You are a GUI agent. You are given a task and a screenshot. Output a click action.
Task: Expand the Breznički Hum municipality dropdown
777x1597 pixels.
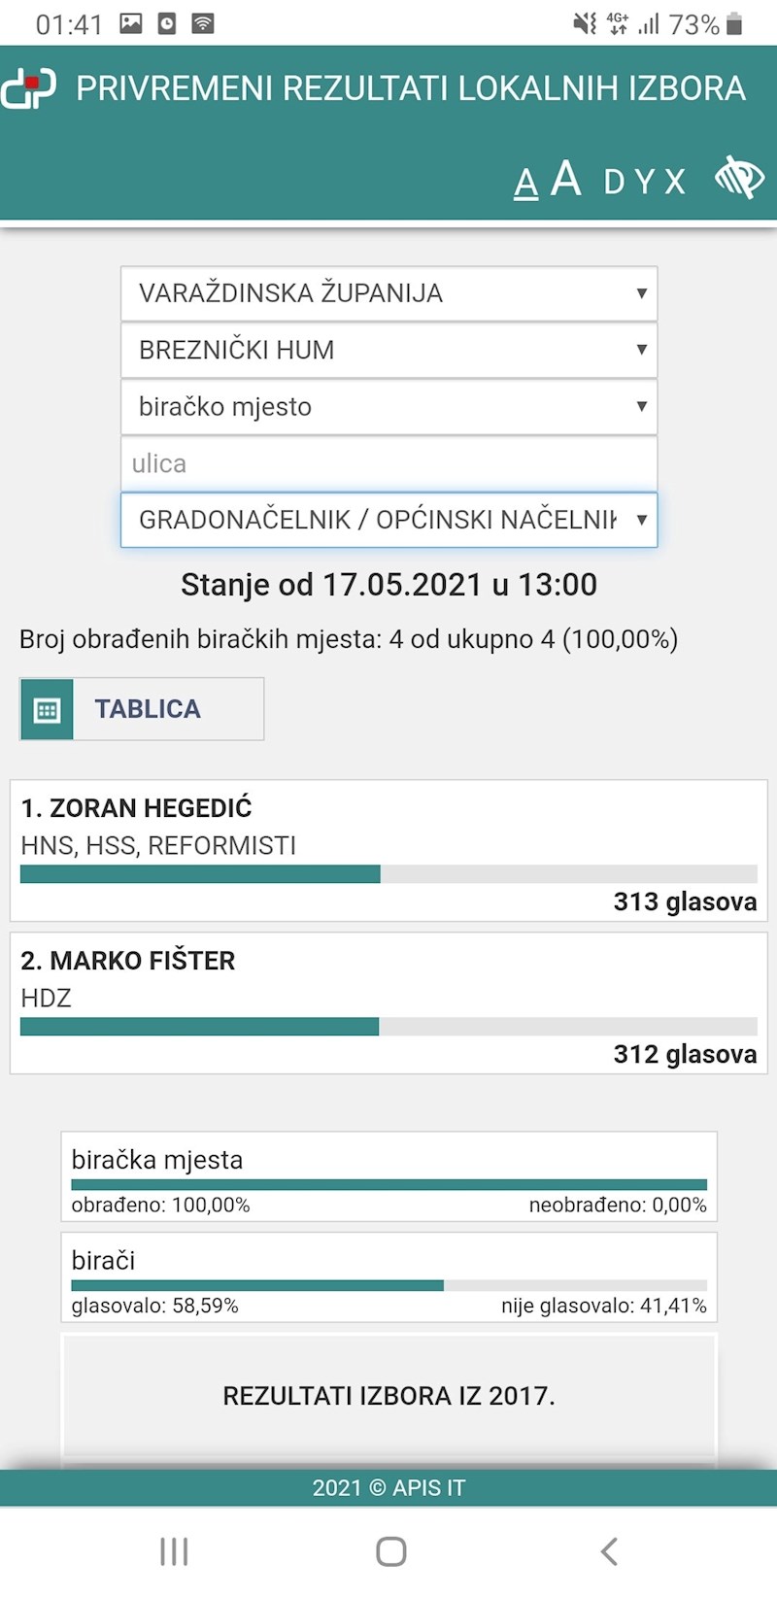tap(388, 350)
